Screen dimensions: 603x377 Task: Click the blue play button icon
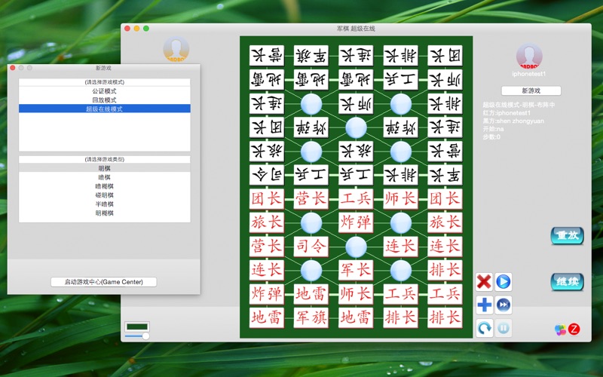click(x=504, y=281)
